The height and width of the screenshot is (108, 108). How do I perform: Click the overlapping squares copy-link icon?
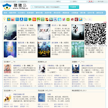point(85,19)
